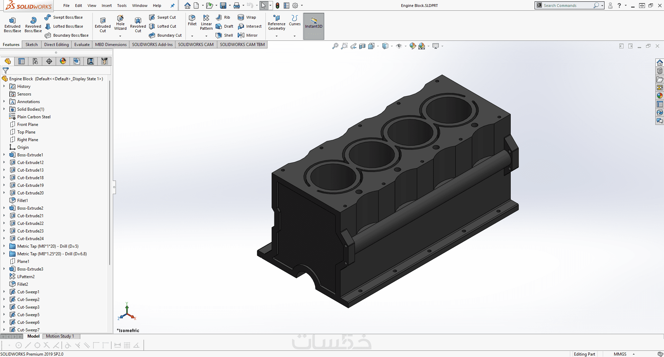
Task: Open the Fillet dropdown arrow
Action: click(x=192, y=36)
